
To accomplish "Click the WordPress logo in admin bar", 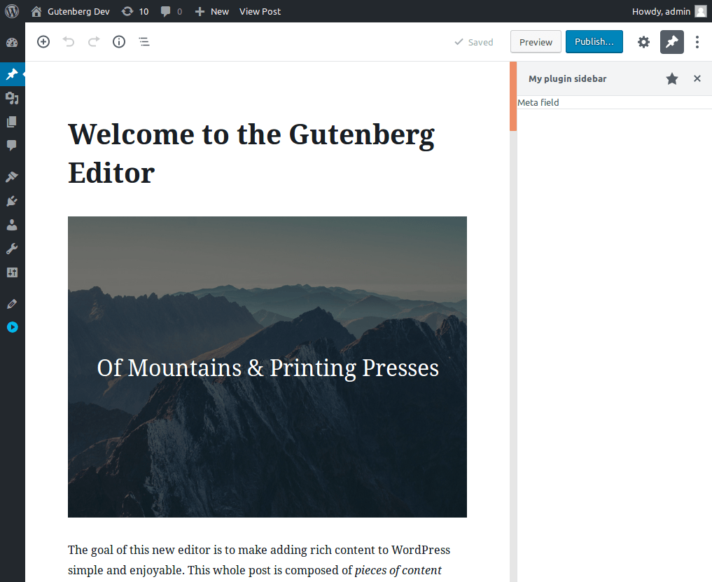I will click(12, 11).
